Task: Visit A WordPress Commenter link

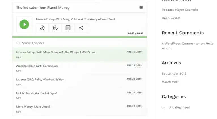Action: point(181,44)
